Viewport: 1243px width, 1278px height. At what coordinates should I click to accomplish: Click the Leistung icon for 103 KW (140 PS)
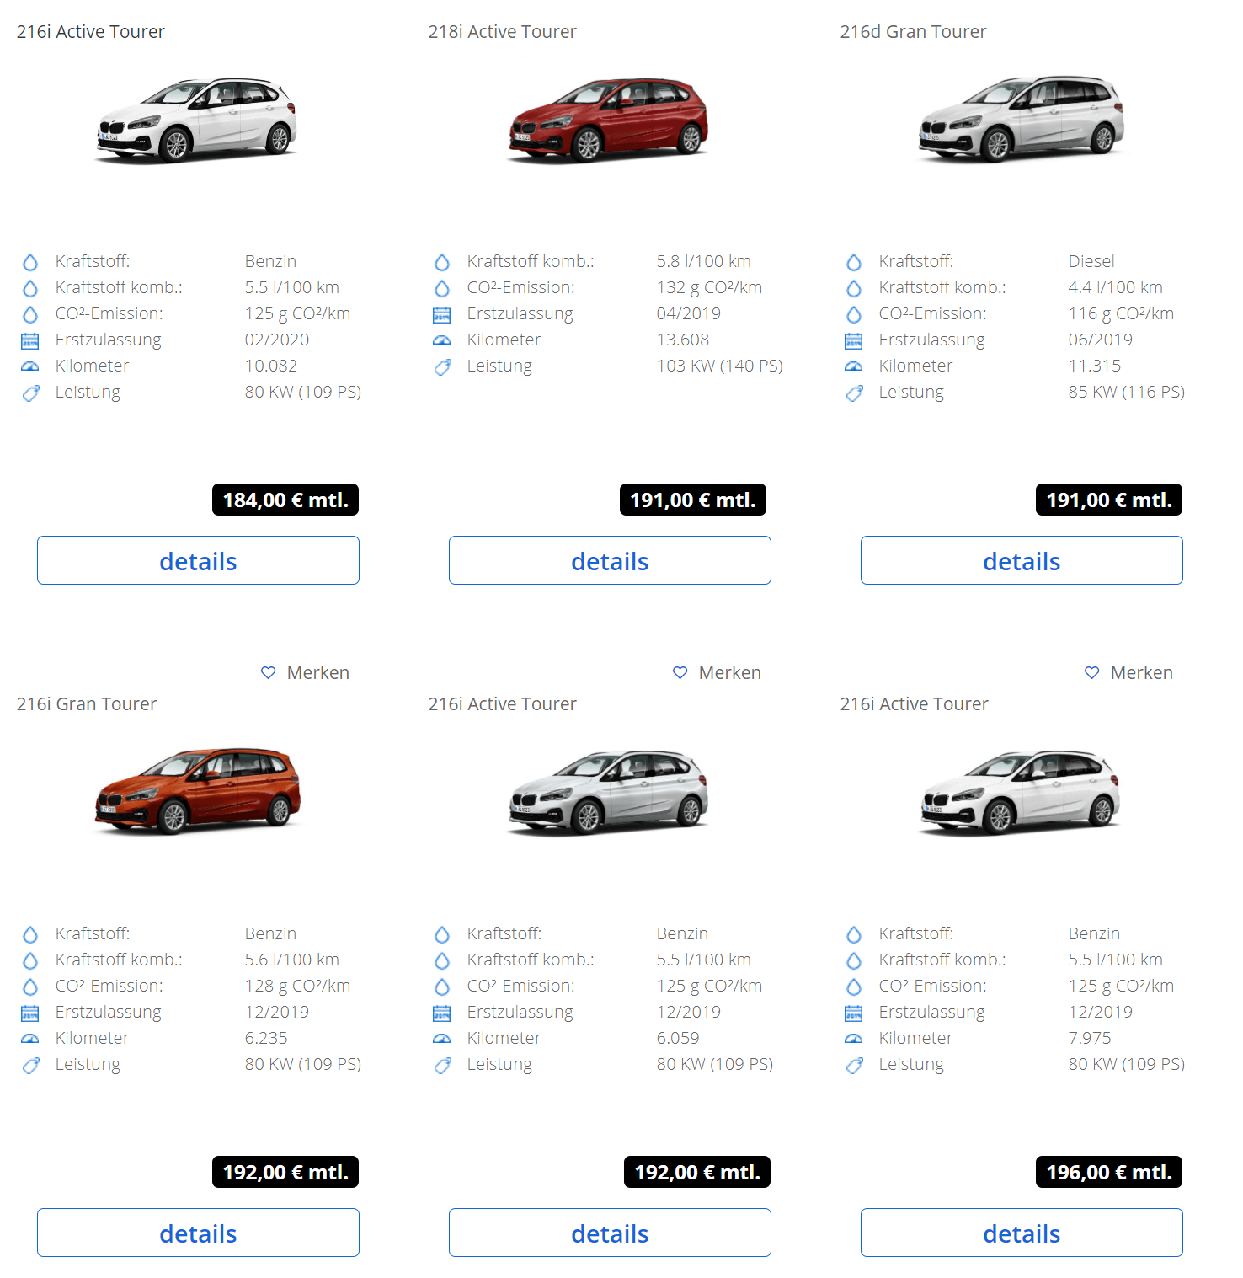point(443,366)
